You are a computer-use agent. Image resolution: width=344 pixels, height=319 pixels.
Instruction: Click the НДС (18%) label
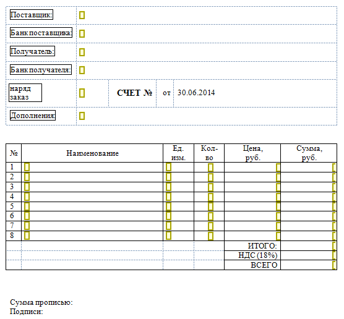pos(258,255)
